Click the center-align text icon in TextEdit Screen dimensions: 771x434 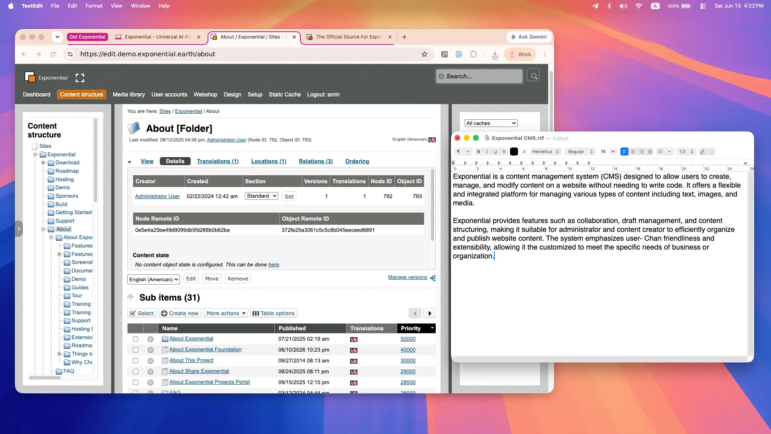[633, 151]
